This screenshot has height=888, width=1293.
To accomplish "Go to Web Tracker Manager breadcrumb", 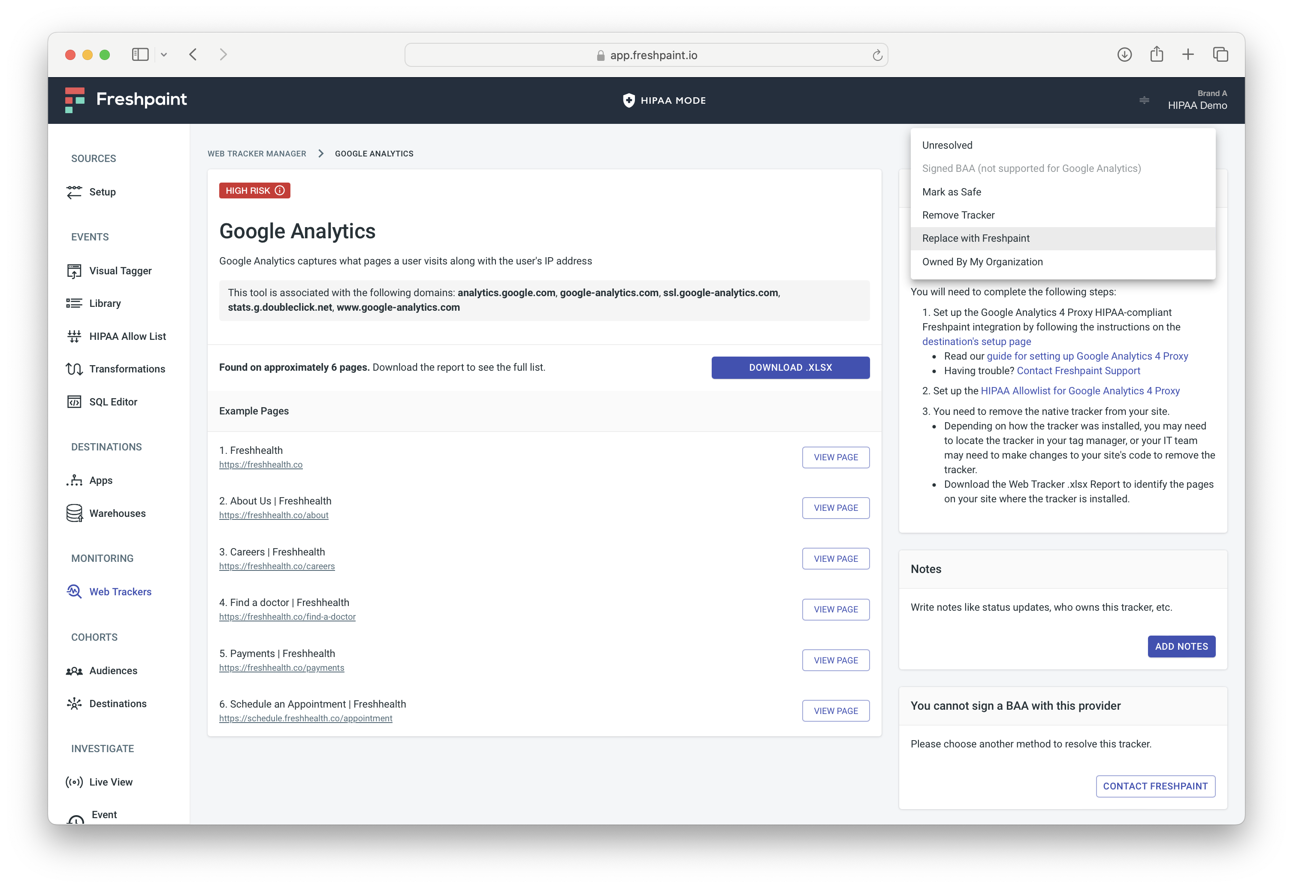I will coord(257,153).
